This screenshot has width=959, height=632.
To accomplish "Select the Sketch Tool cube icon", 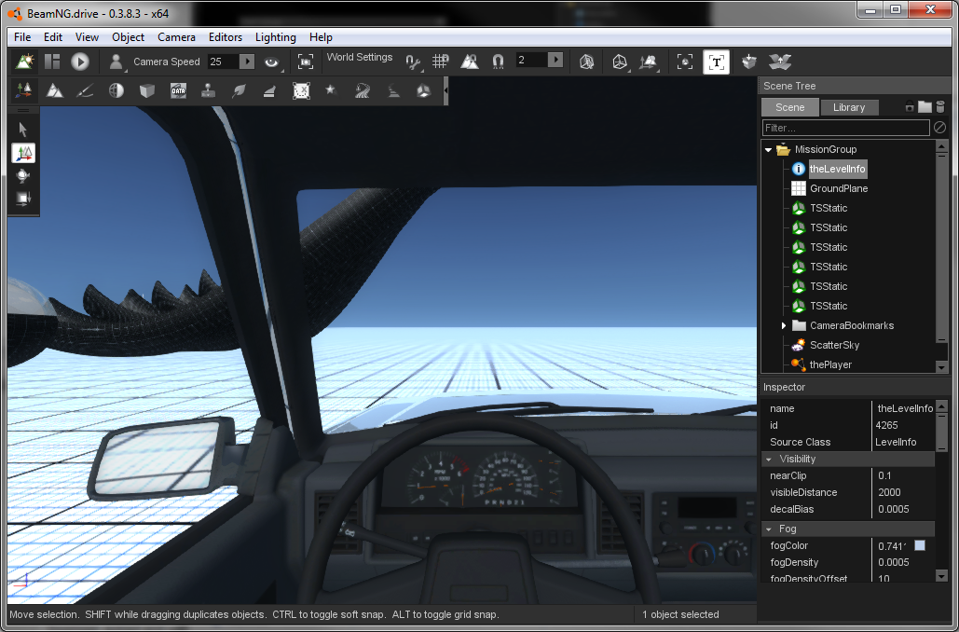I will (147, 91).
